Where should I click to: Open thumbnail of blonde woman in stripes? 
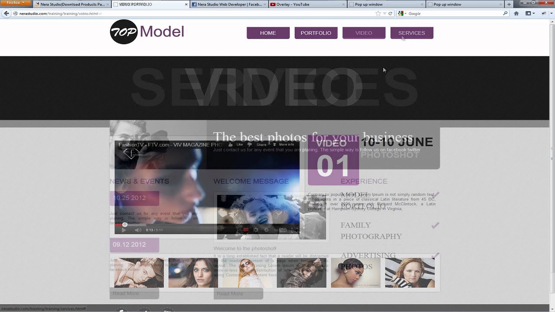click(x=410, y=273)
